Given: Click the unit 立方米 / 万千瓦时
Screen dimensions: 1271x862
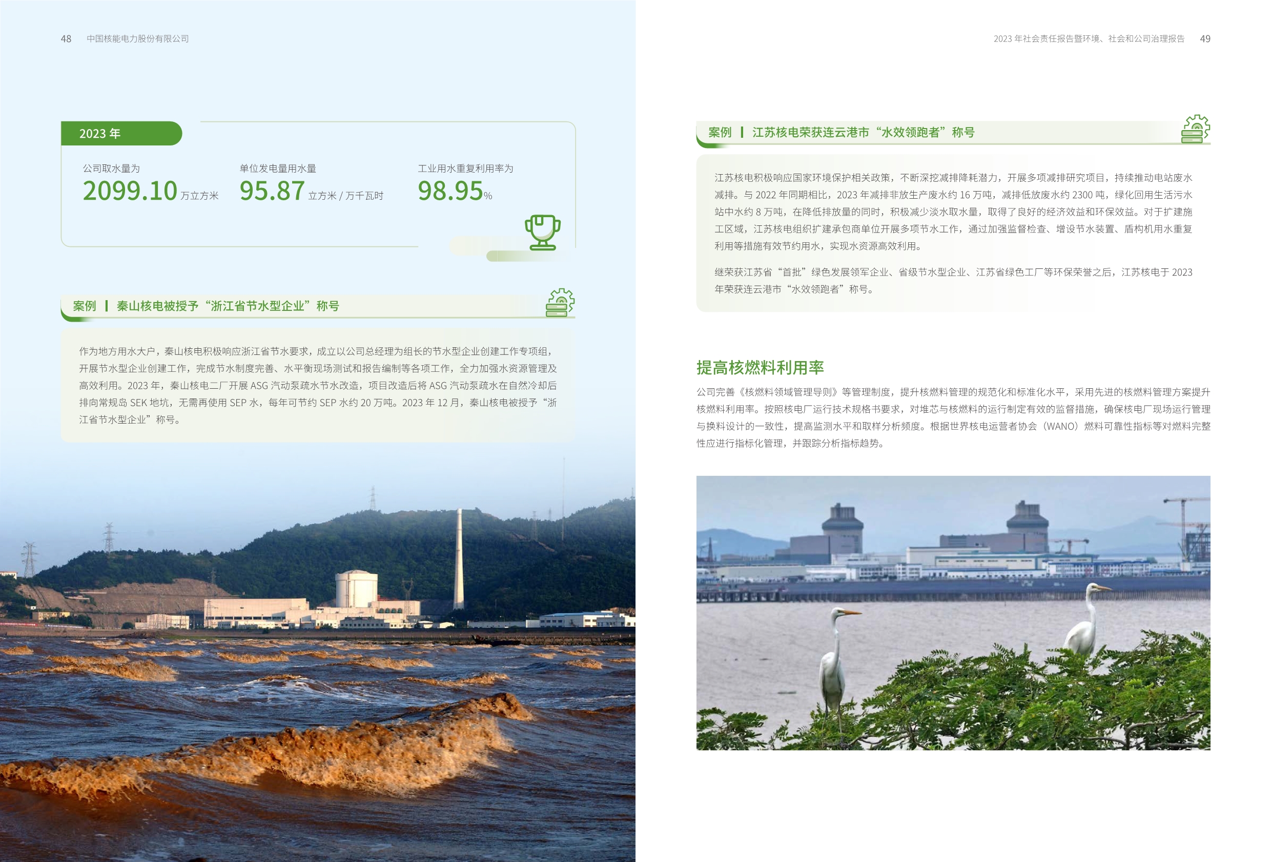Looking at the screenshot, I should tap(345, 196).
